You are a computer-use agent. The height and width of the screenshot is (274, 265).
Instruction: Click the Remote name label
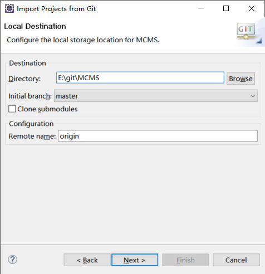click(32, 136)
